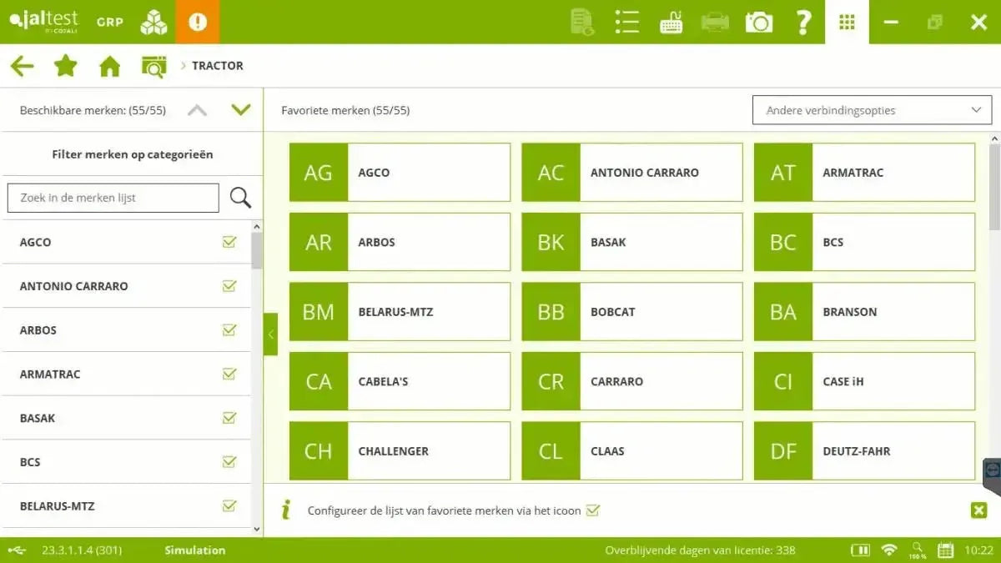Click the print icon in the toolbar
Viewport: 1001px width, 563px height.
click(x=715, y=23)
